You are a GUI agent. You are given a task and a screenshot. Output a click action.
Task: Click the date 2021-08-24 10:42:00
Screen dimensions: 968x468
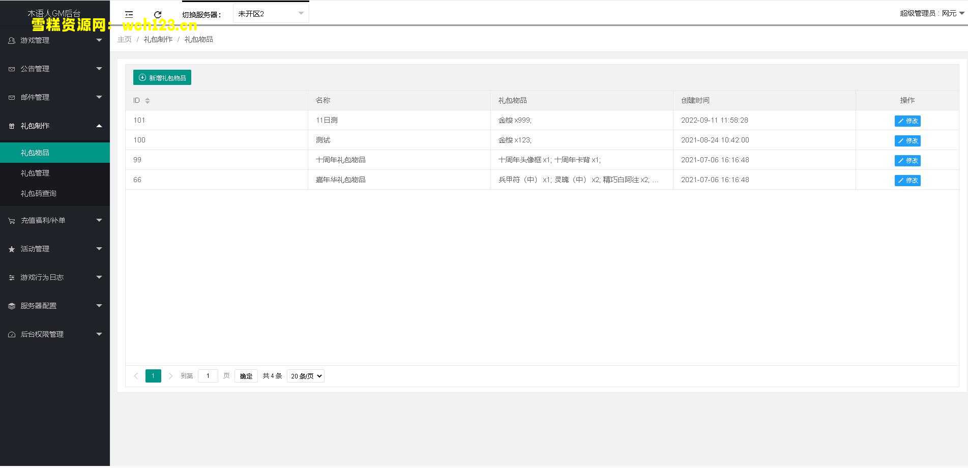pos(715,140)
